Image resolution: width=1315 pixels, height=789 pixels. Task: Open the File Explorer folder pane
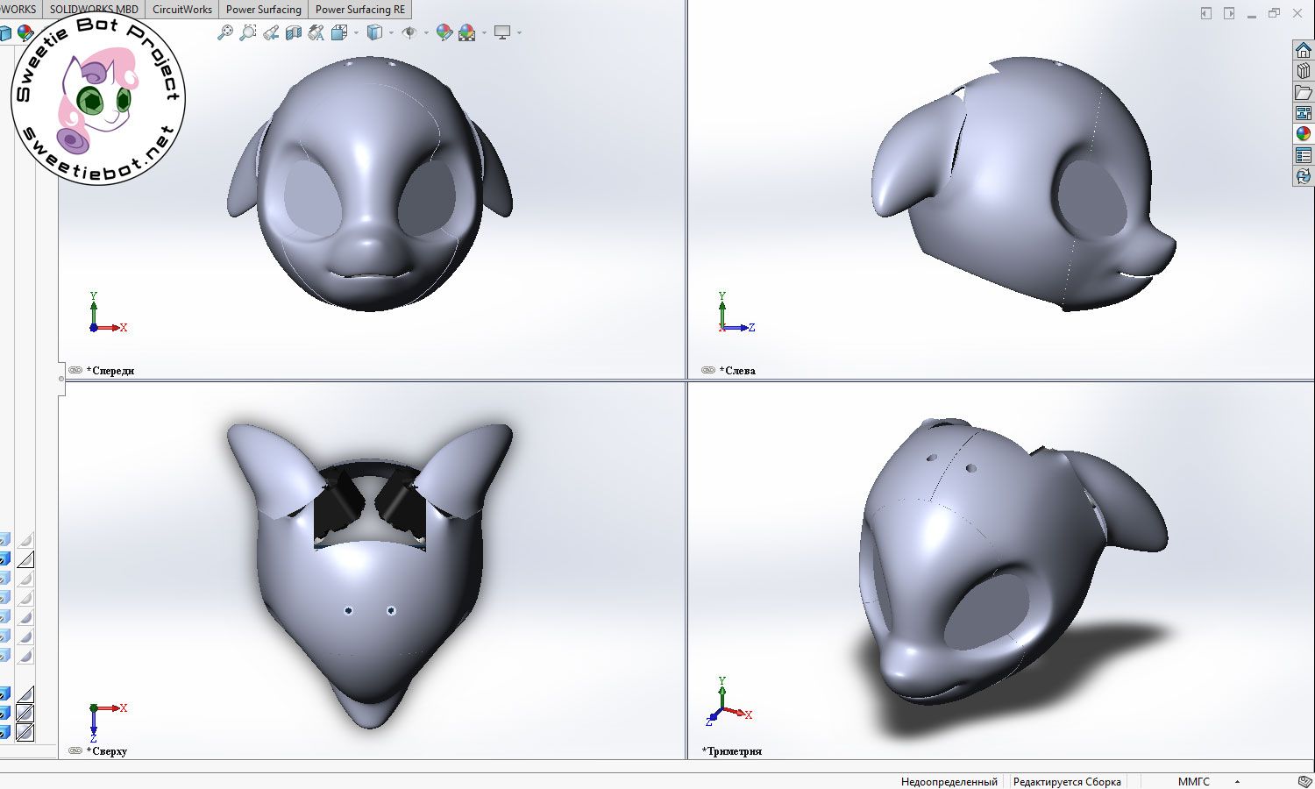coord(1304,92)
